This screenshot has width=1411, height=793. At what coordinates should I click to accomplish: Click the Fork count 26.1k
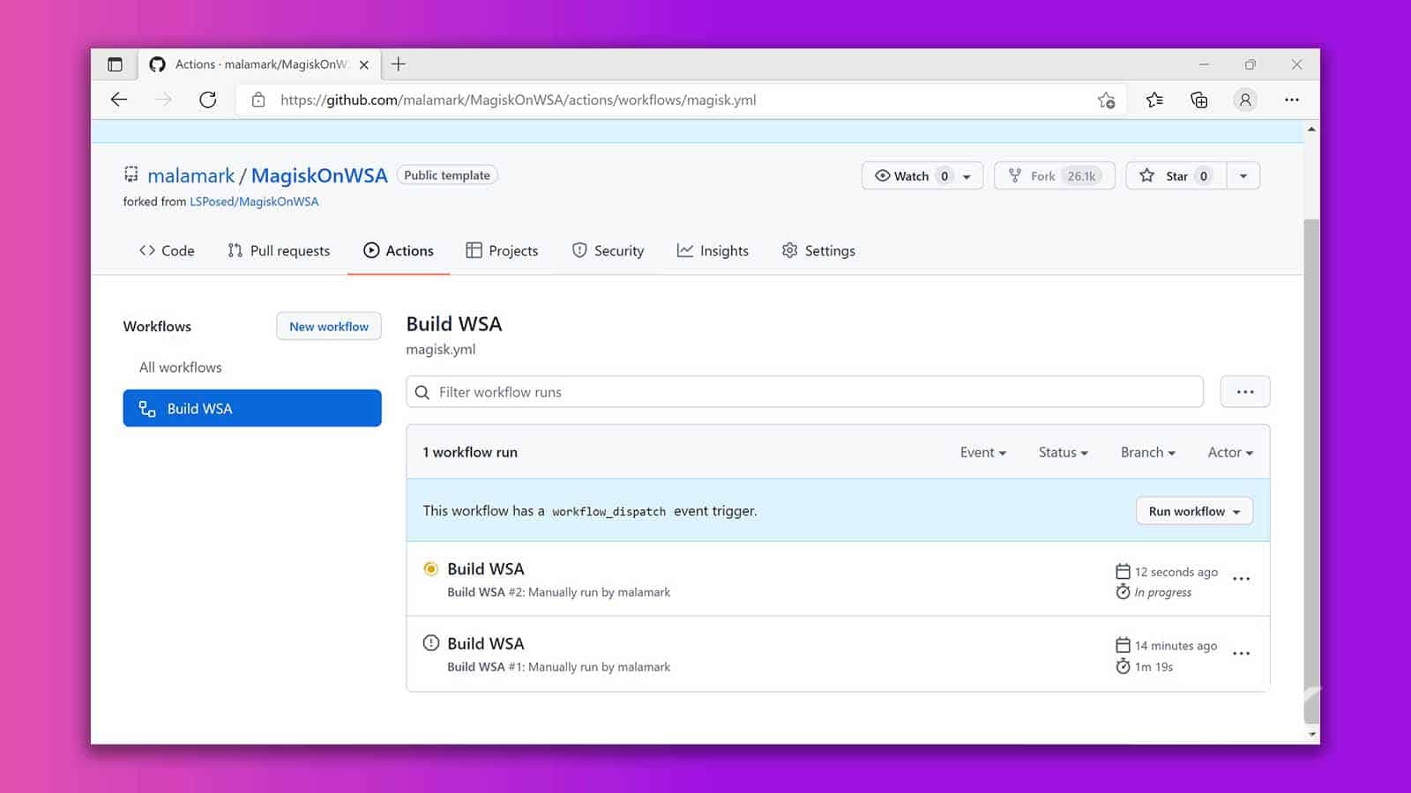(1081, 176)
